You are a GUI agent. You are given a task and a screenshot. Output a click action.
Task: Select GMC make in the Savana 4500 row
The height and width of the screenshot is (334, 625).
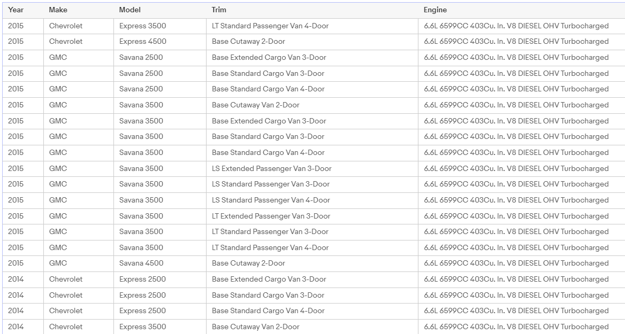pos(58,263)
